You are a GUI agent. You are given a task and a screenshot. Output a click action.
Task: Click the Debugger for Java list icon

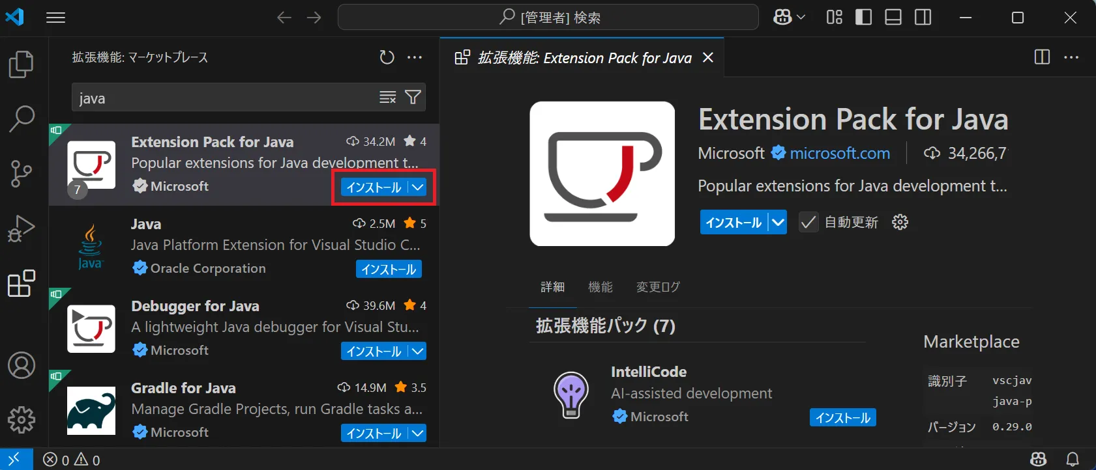pos(91,329)
